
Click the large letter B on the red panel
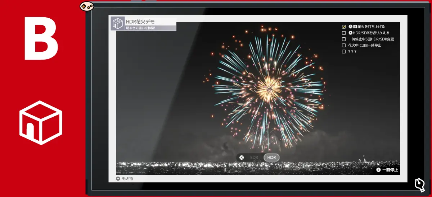[41, 38]
